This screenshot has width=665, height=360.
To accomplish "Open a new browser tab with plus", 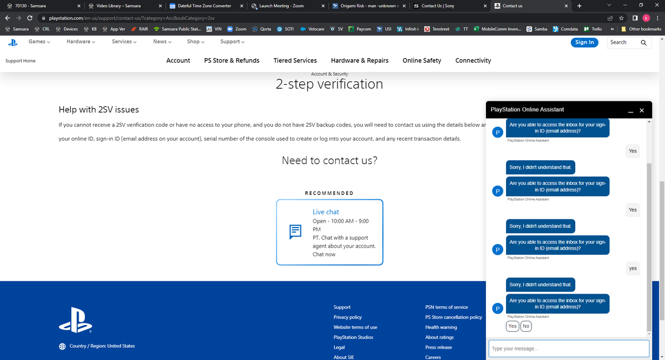I will [x=579, y=6].
